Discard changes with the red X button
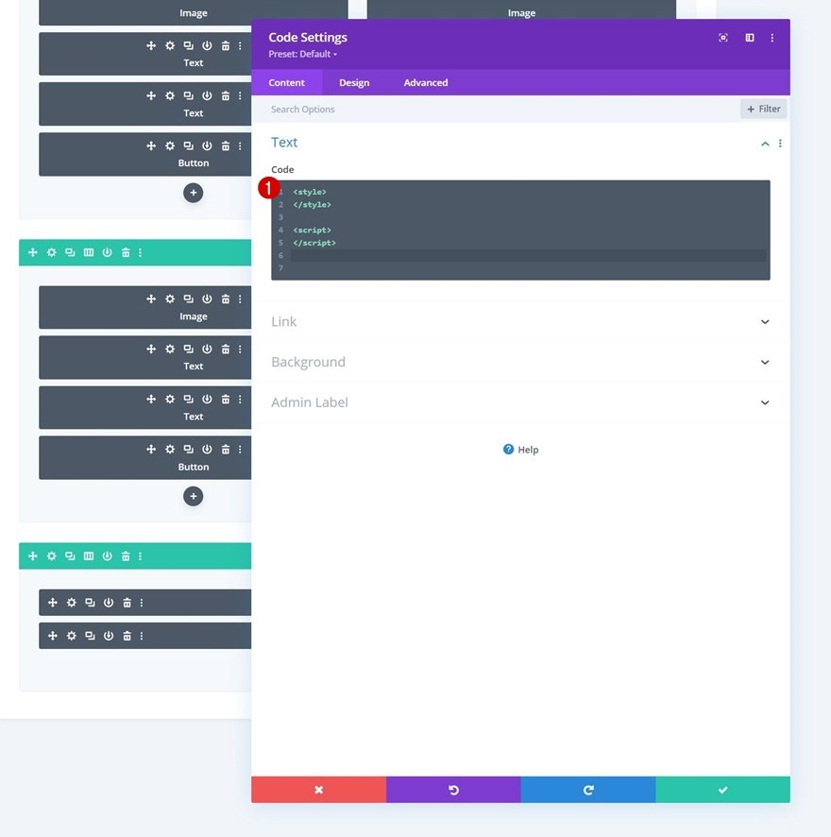The image size is (831, 837). [x=318, y=790]
